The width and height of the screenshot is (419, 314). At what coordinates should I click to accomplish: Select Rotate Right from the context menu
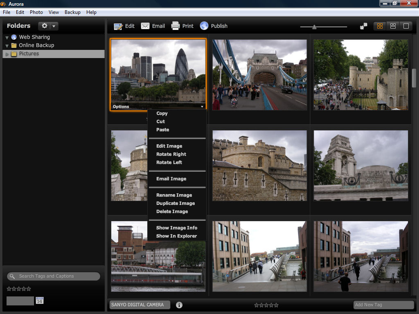coord(171,154)
